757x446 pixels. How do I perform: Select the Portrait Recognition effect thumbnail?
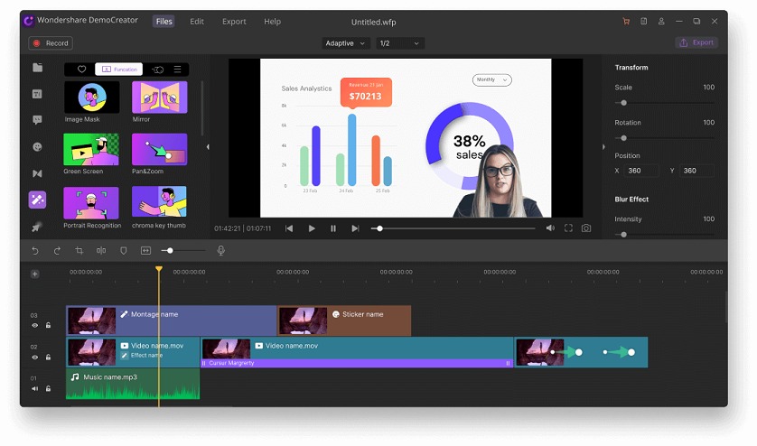click(90, 203)
